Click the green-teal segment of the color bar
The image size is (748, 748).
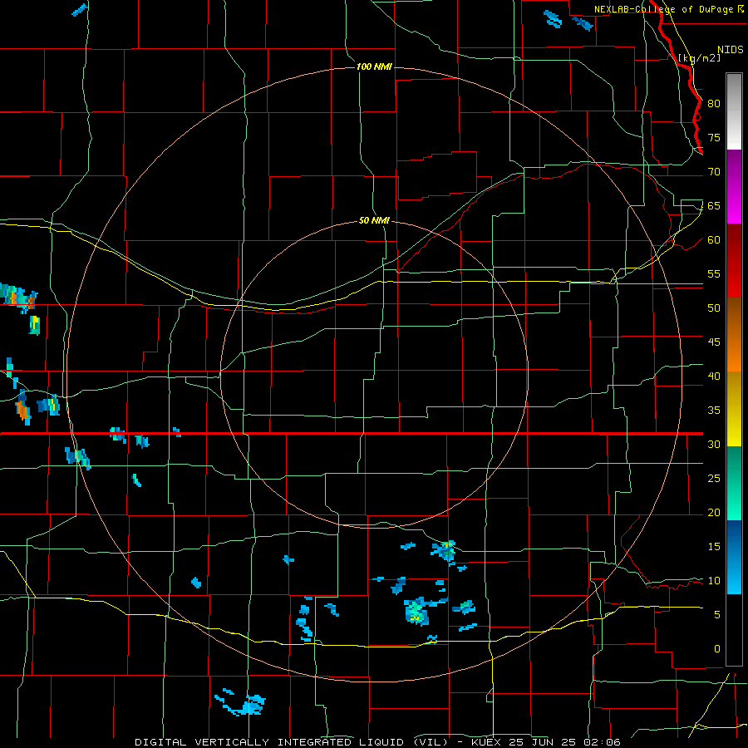(734, 483)
